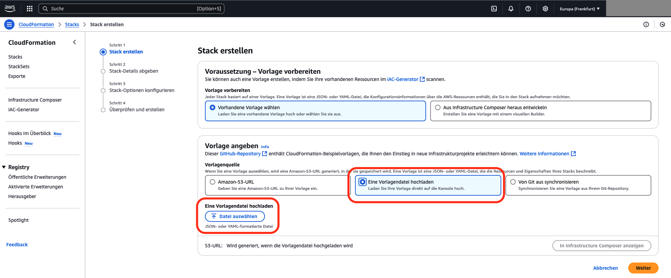The image size is (671, 278).
Task: Click step 2 'Stack-Details abgeben'
Action: pyautogui.click(x=134, y=71)
